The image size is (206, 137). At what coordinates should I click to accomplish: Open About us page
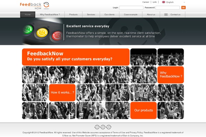(x=151, y=14)
